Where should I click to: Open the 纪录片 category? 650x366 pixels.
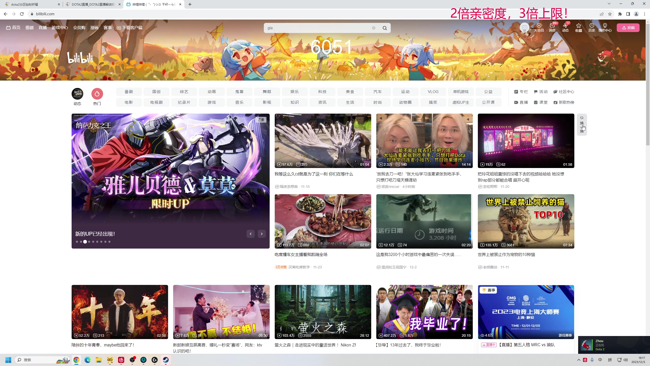coord(184,102)
